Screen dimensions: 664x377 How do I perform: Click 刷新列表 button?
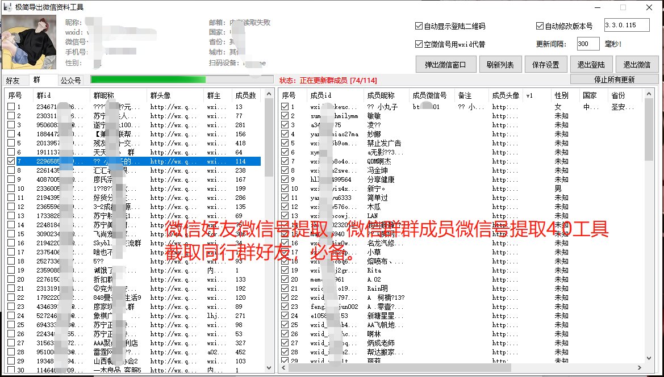click(x=500, y=65)
